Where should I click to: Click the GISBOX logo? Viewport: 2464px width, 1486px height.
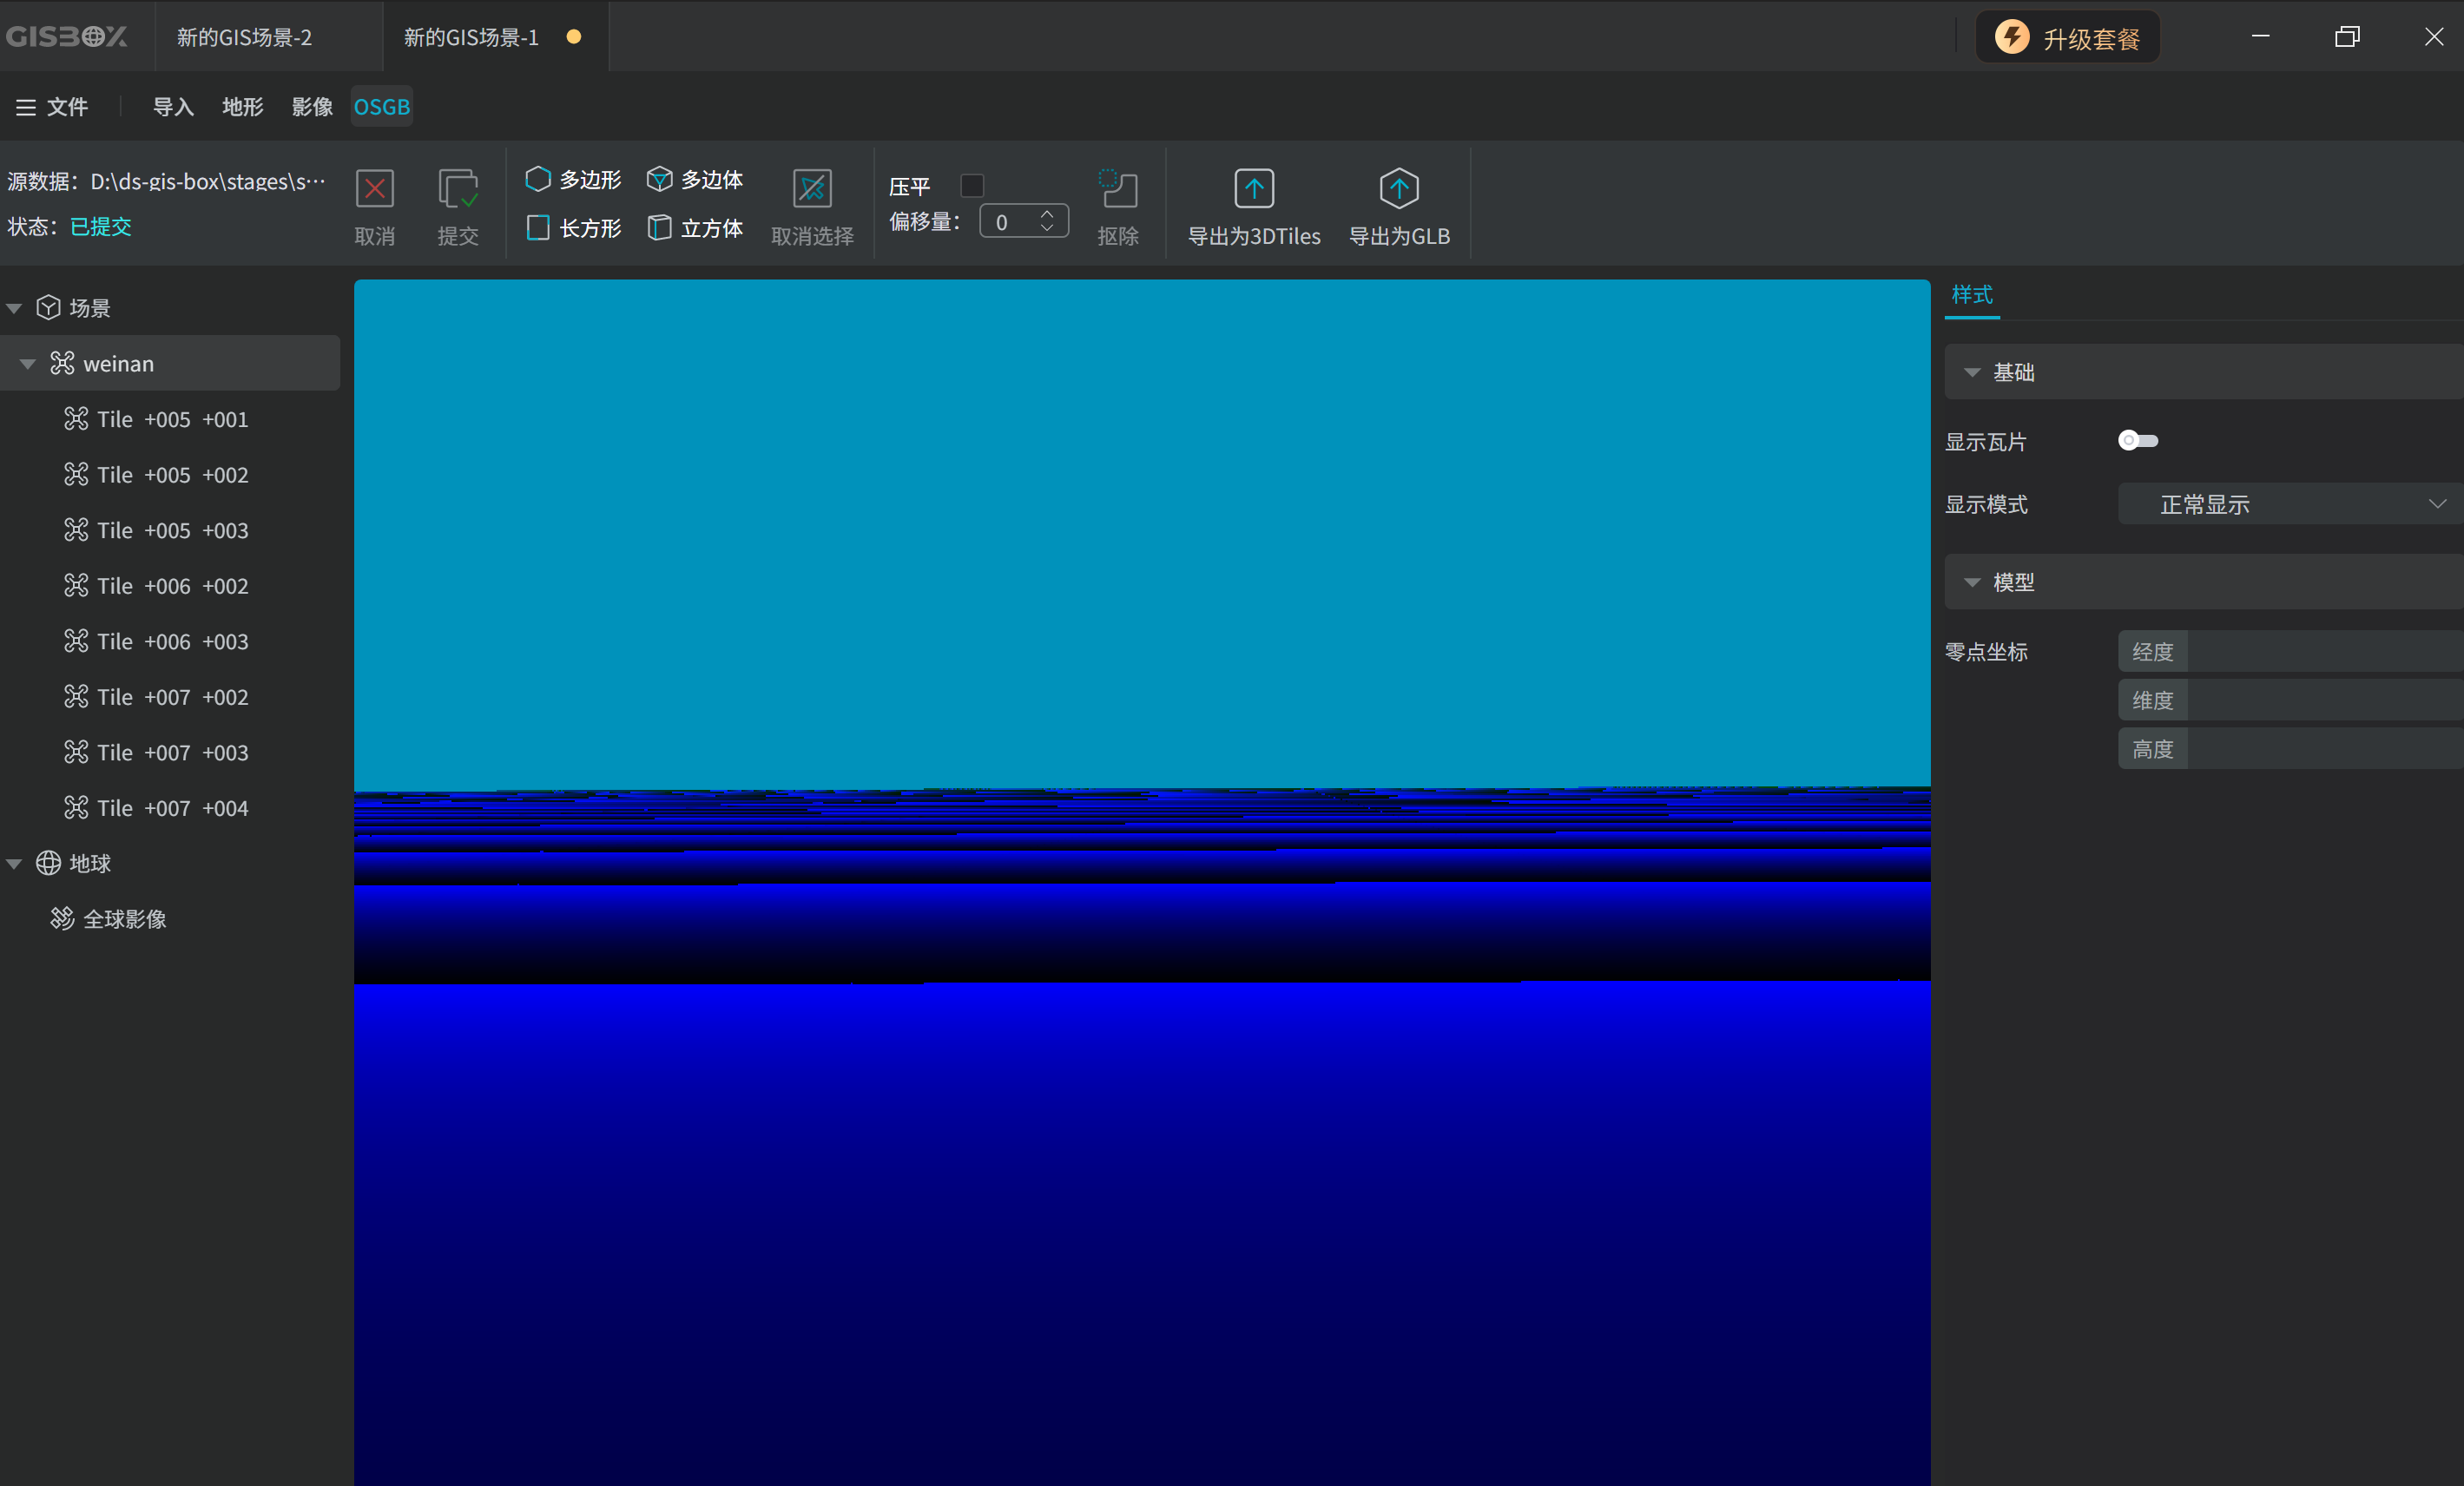pos(66,37)
